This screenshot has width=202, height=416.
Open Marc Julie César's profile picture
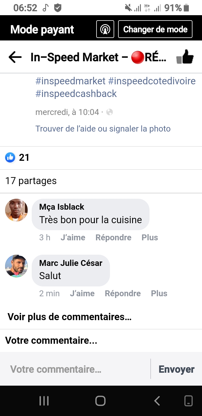(17, 266)
